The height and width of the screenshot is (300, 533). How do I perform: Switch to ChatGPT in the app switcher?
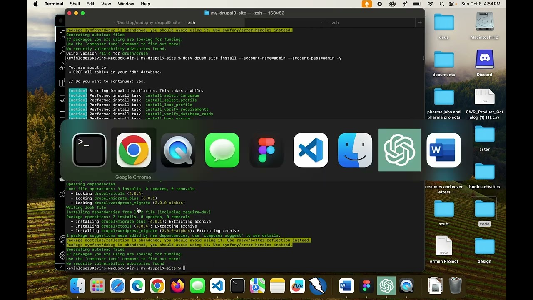(x=399, y=150)
